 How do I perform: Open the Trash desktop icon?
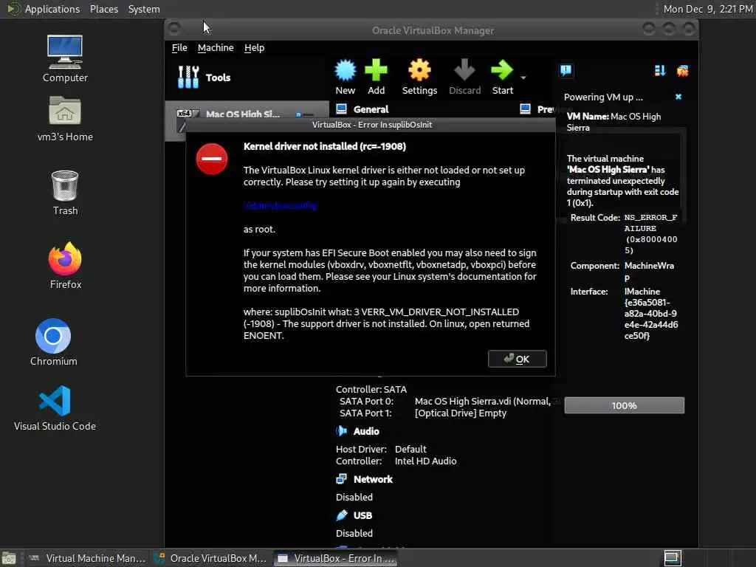click(x=65, y=193)
